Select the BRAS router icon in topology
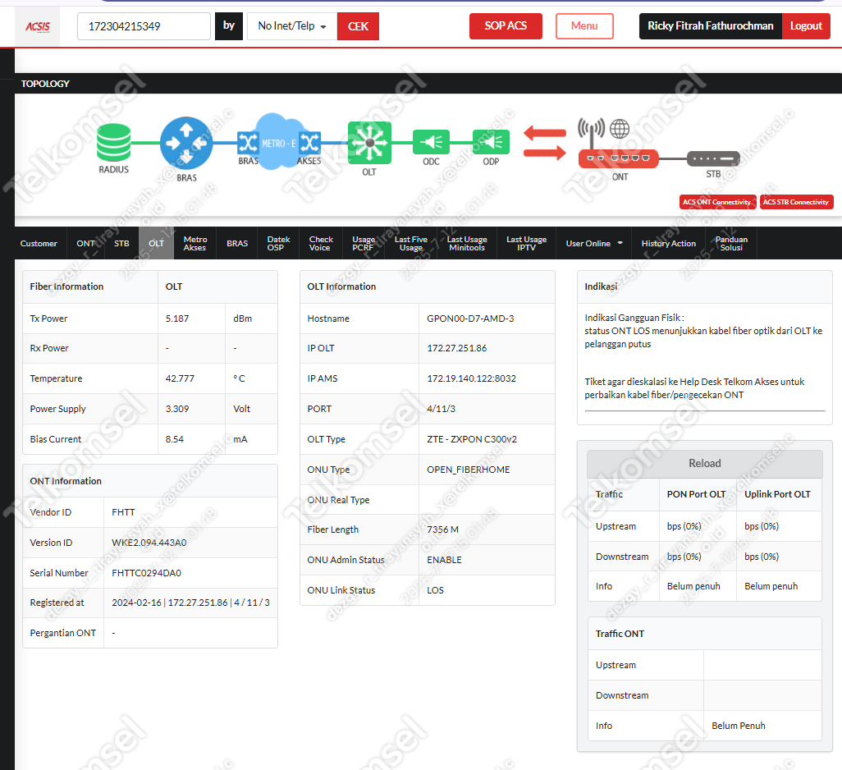This screenshot has height=770, width=842. pyautogui.click(x=186, y=144)
